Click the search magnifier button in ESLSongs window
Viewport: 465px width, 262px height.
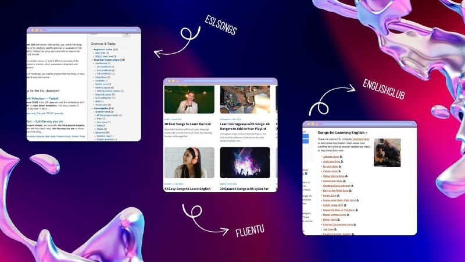[127, 34]
